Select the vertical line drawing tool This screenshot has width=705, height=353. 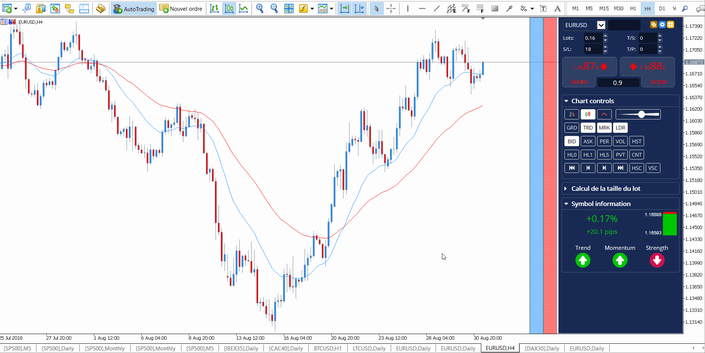407,8
